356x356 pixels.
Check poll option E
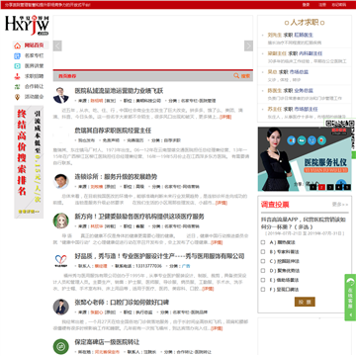263,280
